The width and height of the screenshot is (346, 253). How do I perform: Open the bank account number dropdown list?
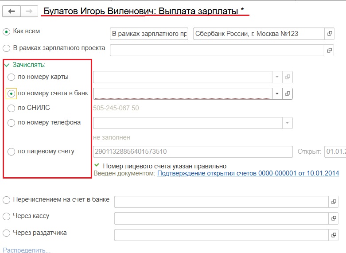tap(277, 93)
